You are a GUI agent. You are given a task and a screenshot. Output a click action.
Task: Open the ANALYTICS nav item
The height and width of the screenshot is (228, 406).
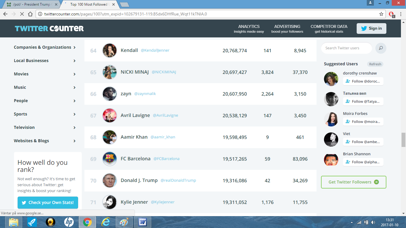pos(249,28)
